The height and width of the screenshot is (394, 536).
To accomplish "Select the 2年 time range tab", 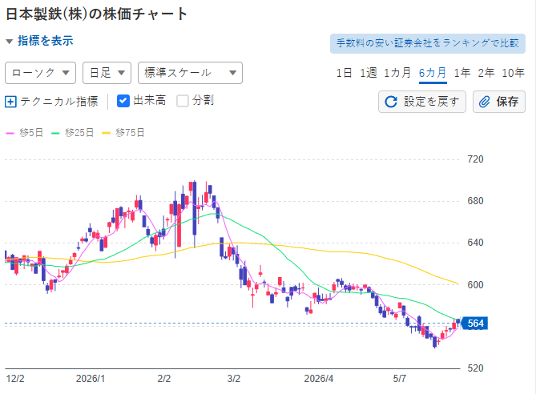I will pyautogui.click(x=486, y=73).
